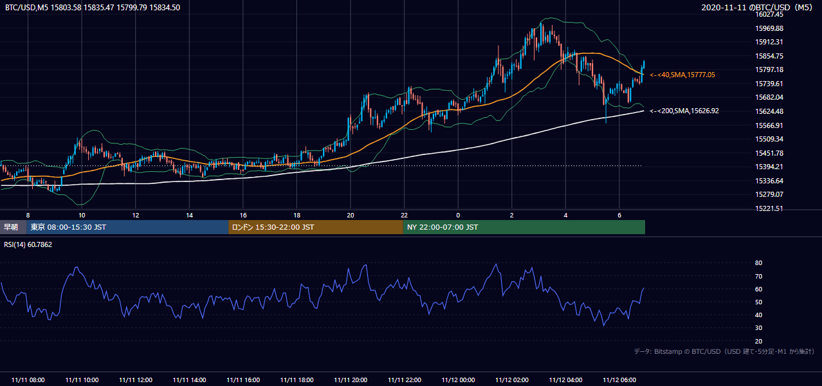This screenshot has width=822, height=386.
Task: Click time label 11/11 18:00
Action: coord(297,380)
